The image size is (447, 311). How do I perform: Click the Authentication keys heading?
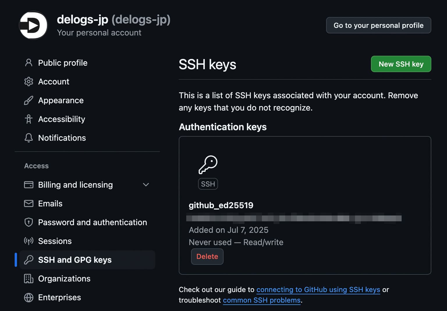223,127
